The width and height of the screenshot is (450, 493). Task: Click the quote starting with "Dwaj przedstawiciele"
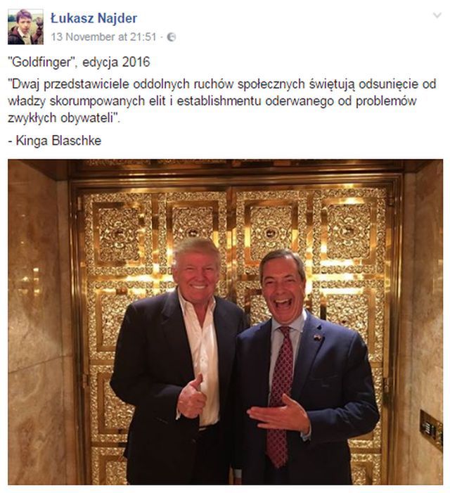point(222,101)
